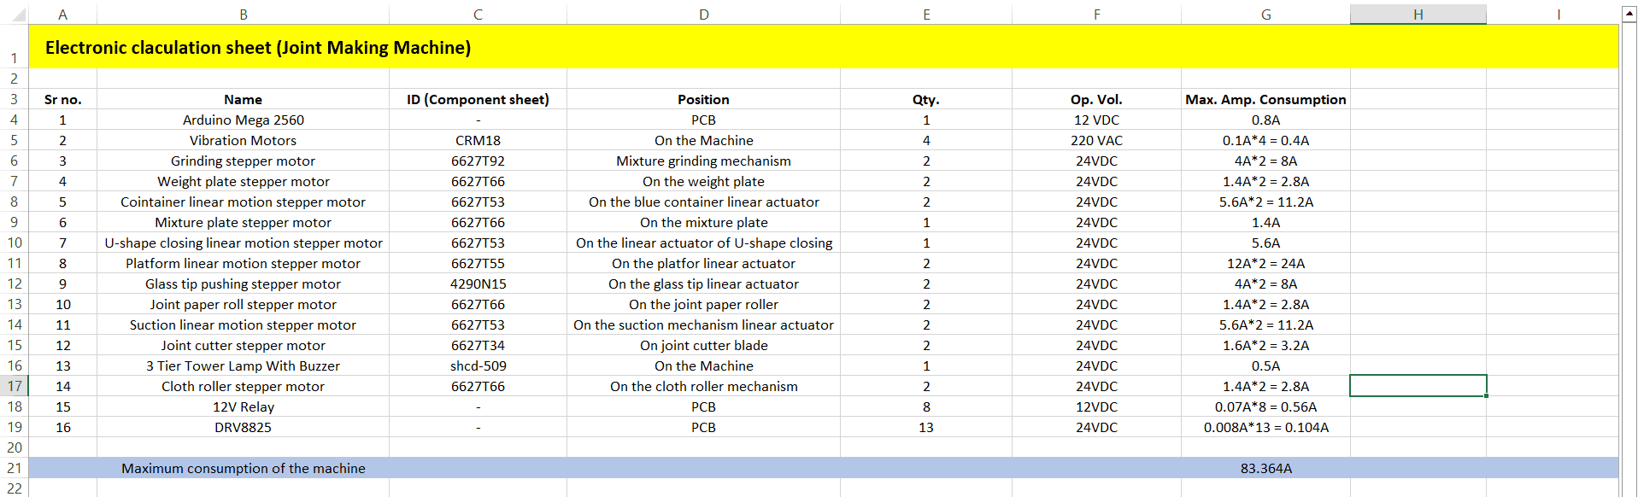Select column D header
Viewport: 1638px width, 497px height.
coord(703,14)
